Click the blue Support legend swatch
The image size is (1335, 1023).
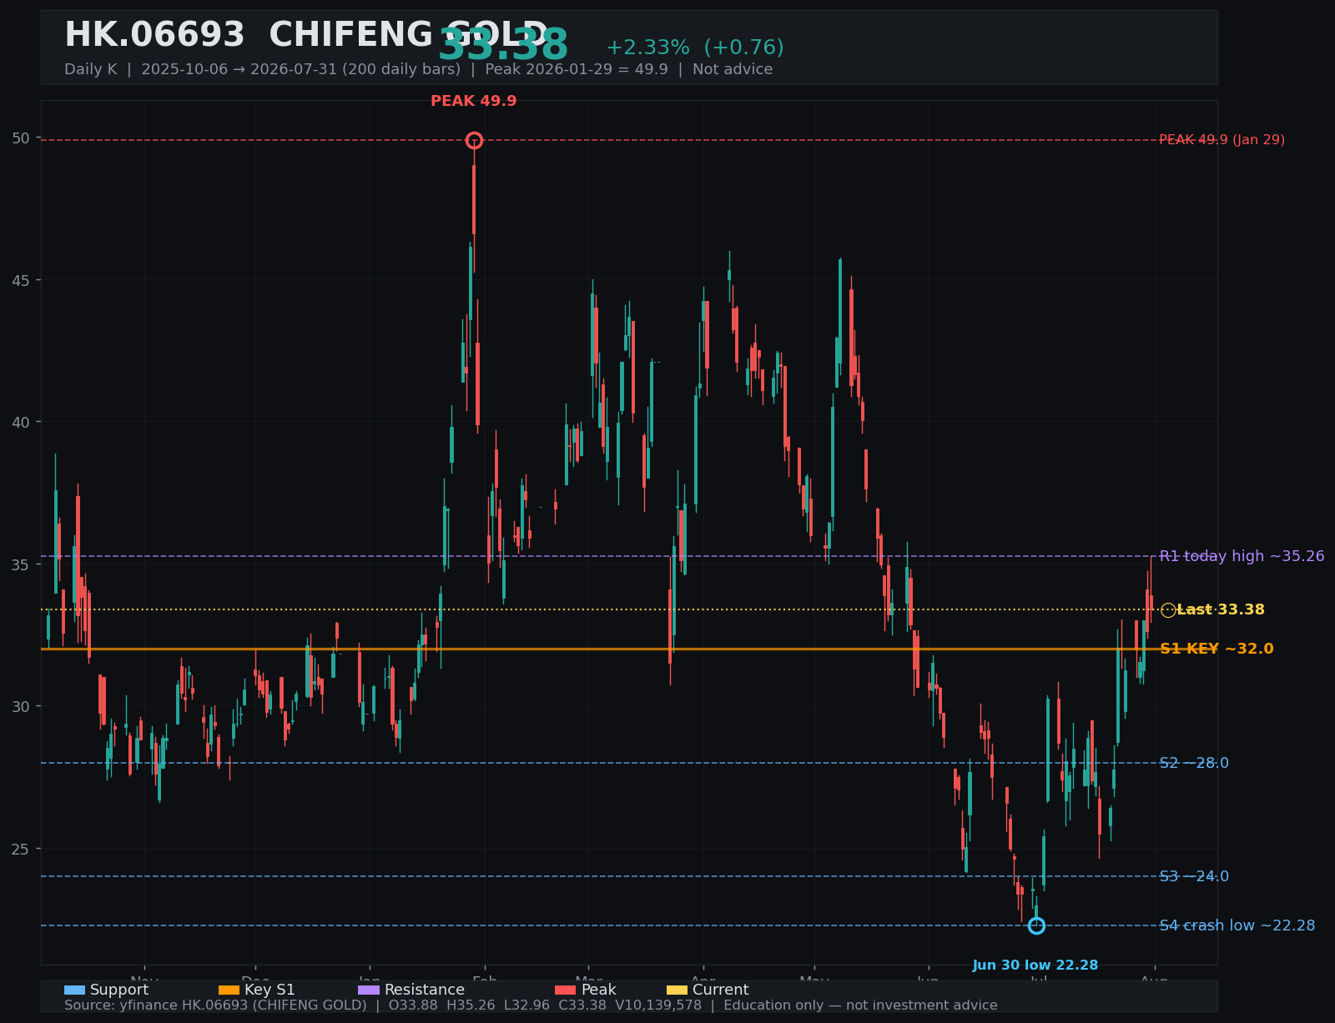tap(74, 990)
